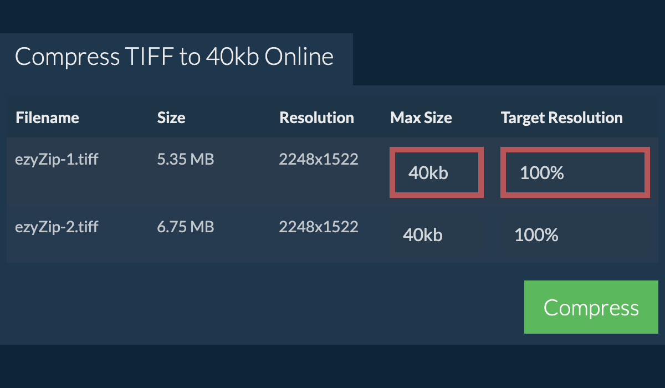Click 2248x1522 resolution of ezyZip-1.tiff
The image size is (665, 388).
tap(319, 160)
